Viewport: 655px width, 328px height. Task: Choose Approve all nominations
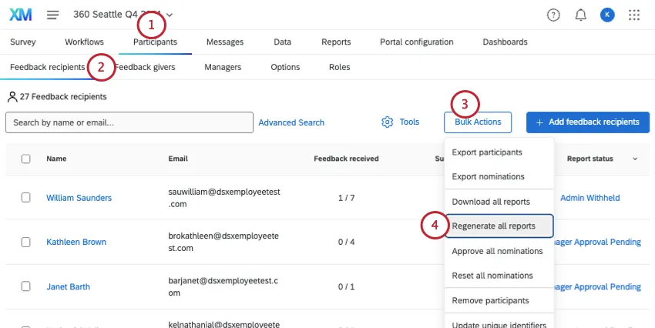coord(499,251)
